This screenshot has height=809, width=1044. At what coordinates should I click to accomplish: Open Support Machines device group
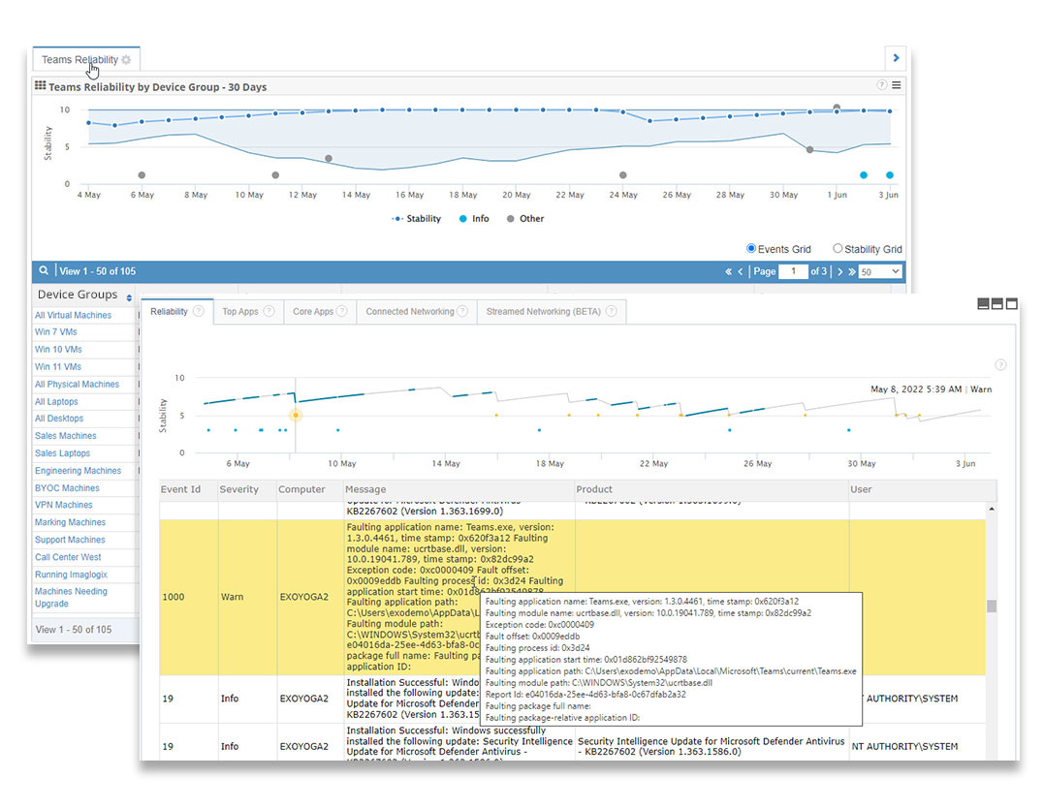[x=70, y=540]
